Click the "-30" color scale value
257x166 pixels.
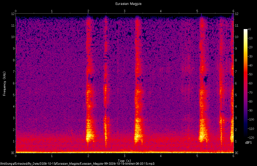click(x=250, y=57)
